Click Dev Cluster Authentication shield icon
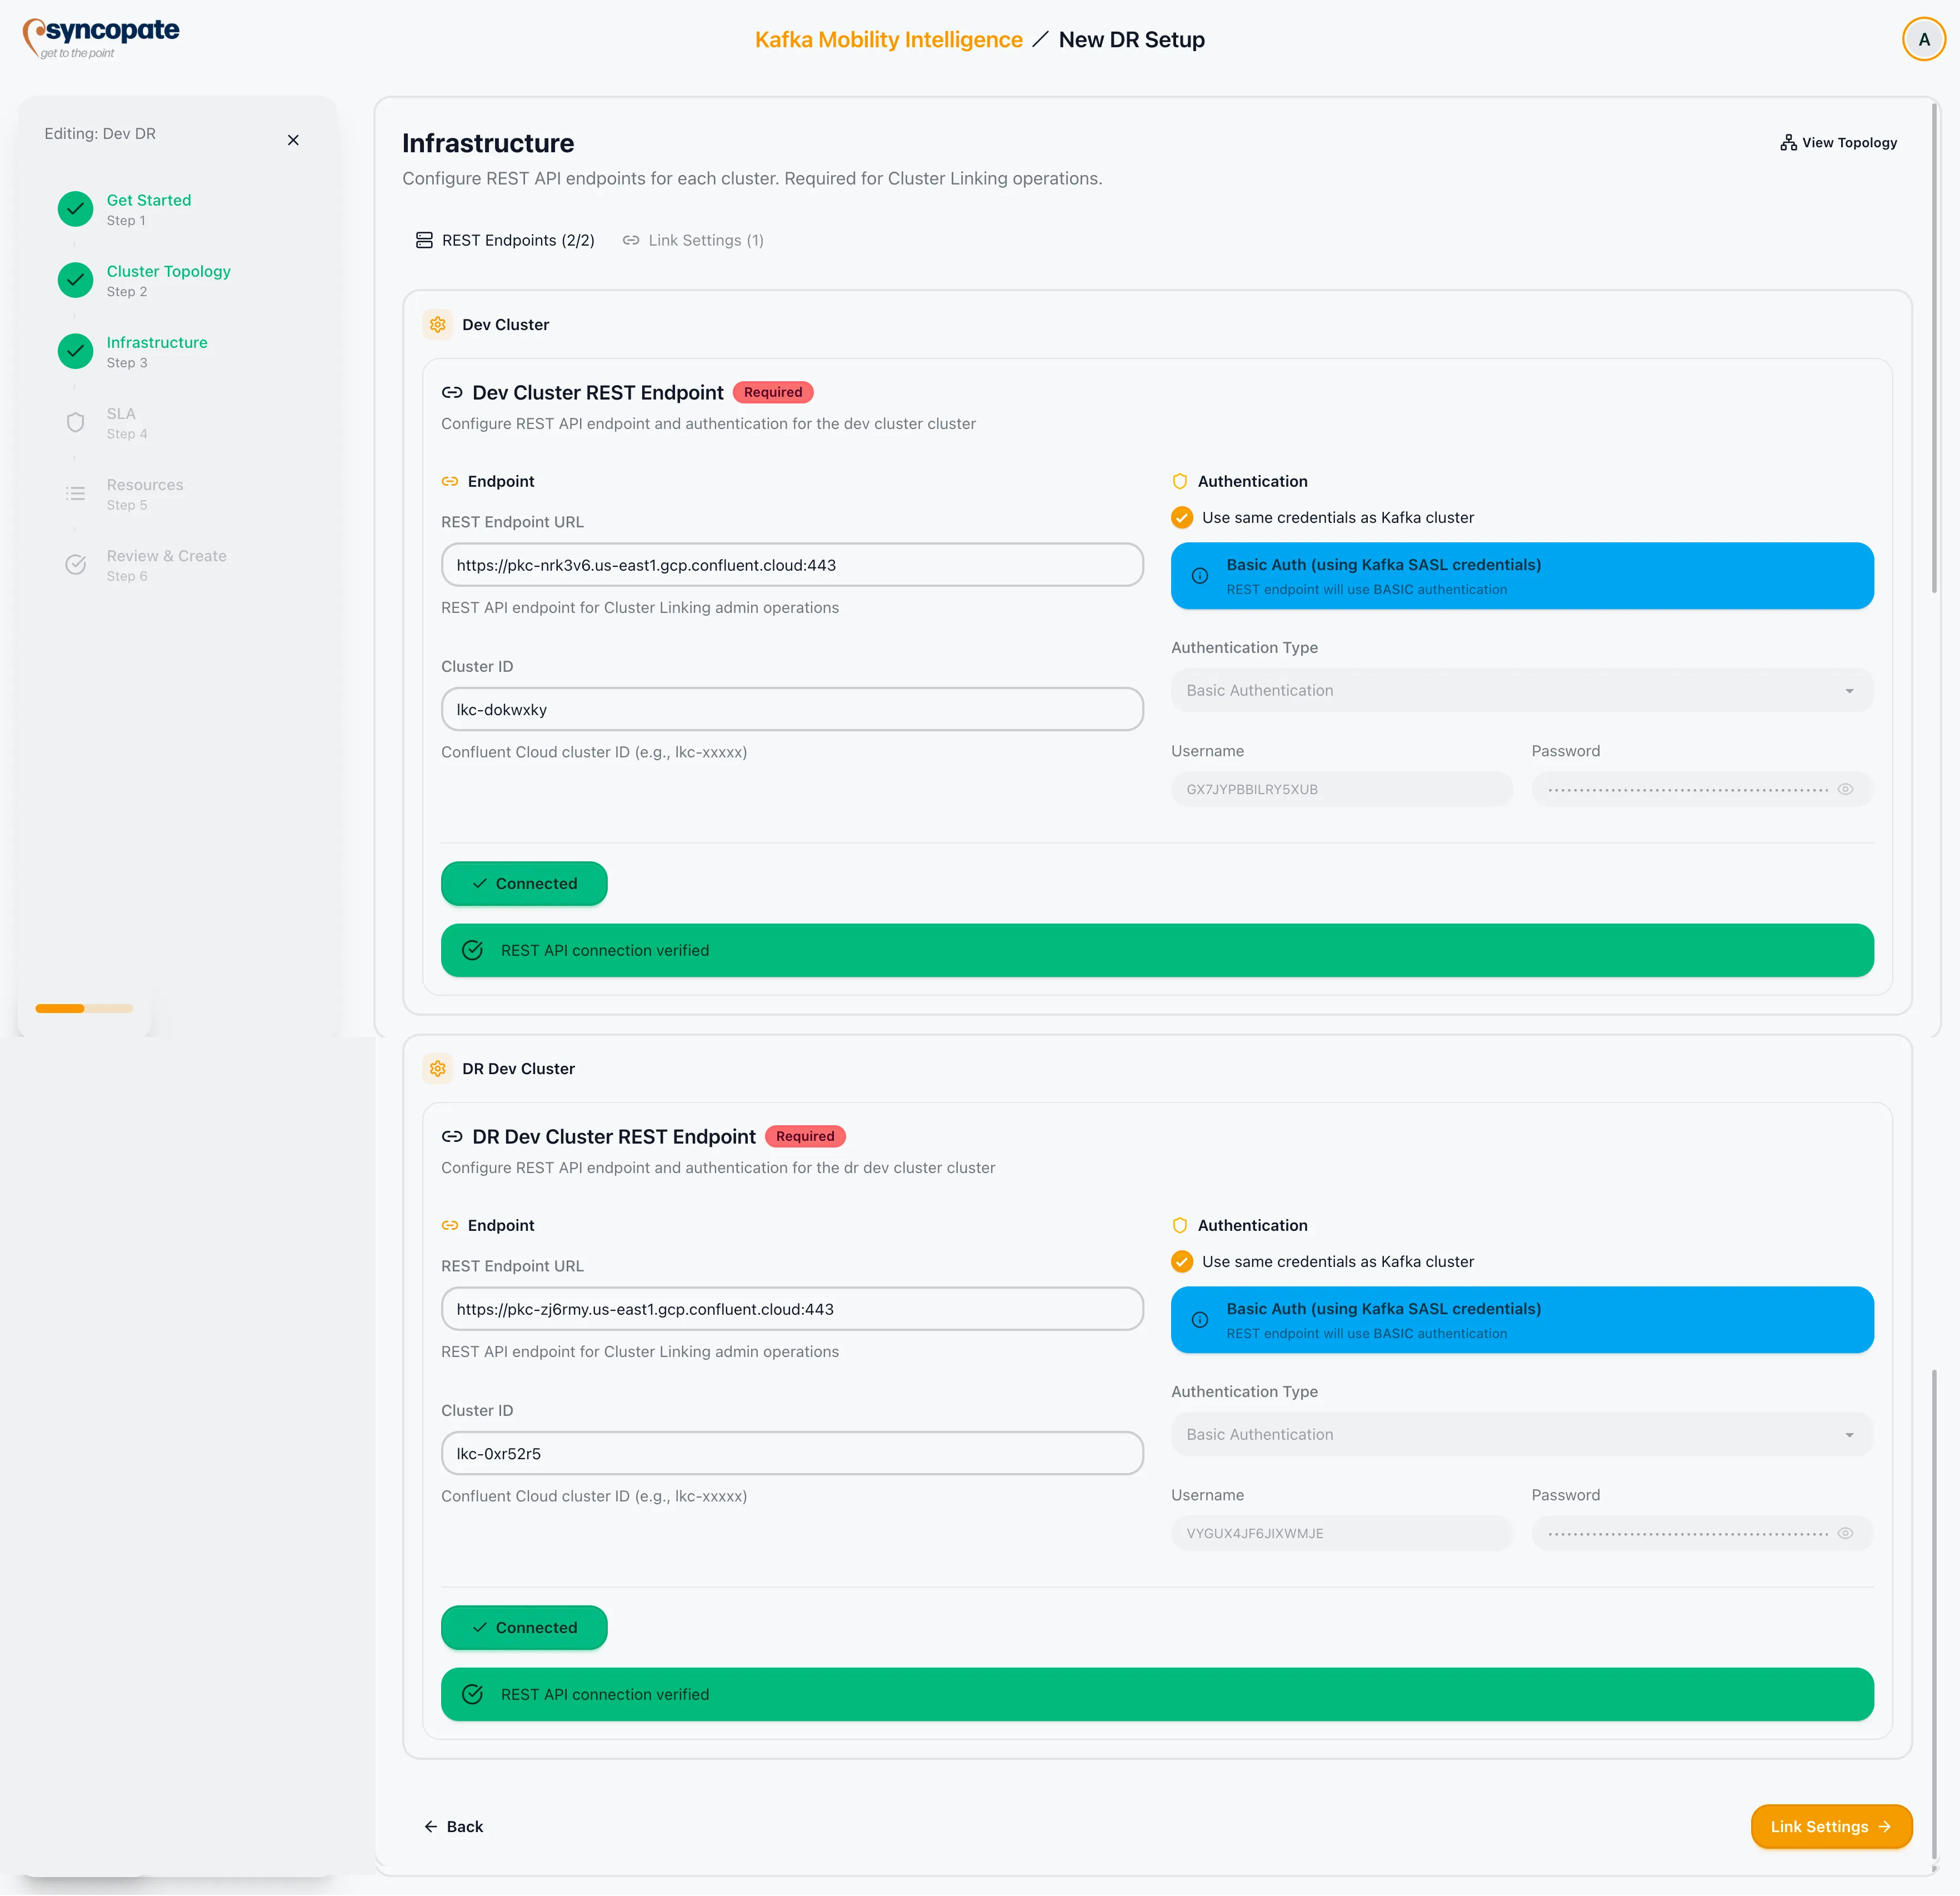 (x=1180, y=482)
